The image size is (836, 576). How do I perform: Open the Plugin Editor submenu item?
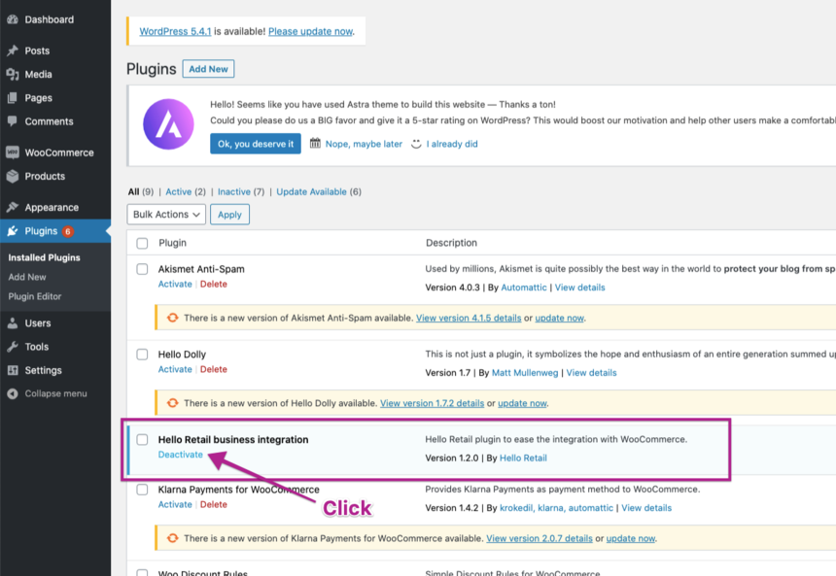coord(35,296)
